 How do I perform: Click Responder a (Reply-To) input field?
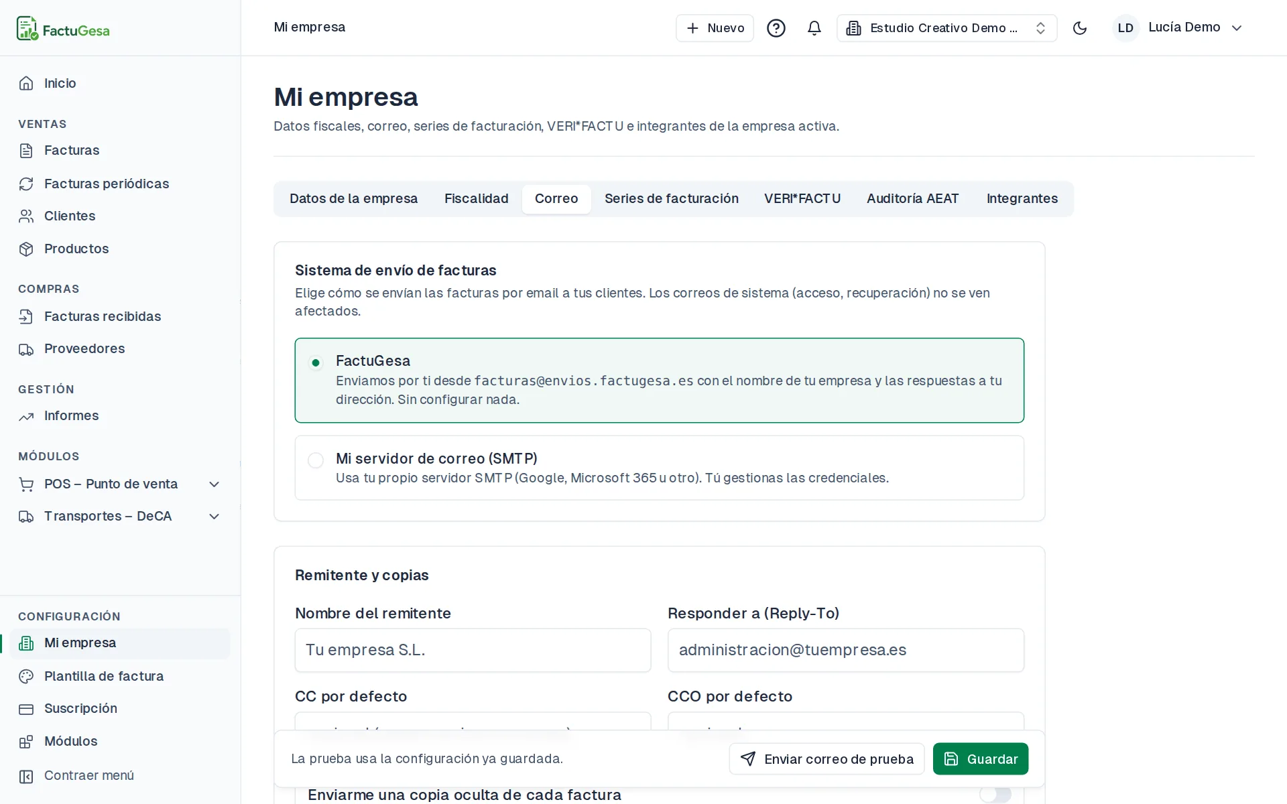(x=846, y=650)
